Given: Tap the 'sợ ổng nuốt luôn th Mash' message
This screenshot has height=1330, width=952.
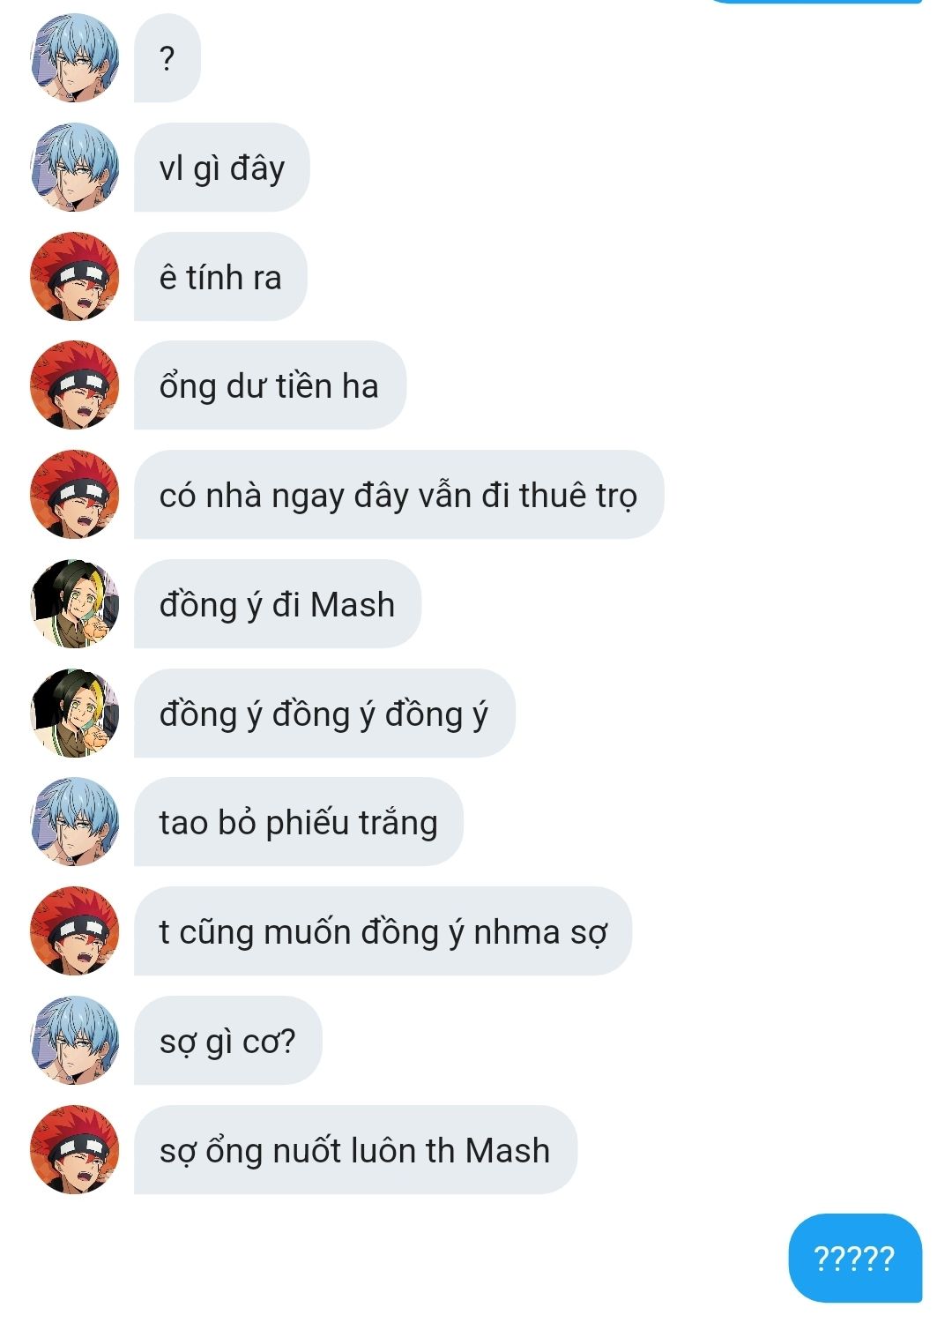Looking at the screenshot, I should point(355,1150).
